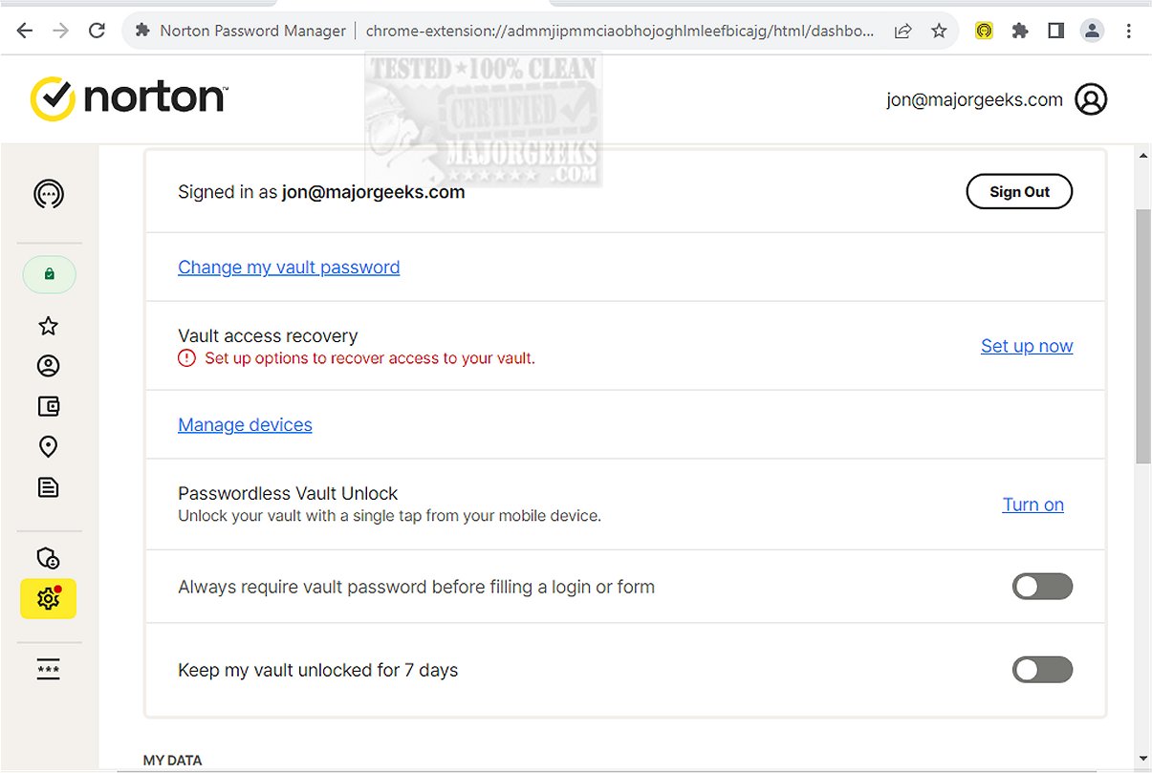Open the Identities person icon in sidebar
Image resolution: width=1152 pixels, height=773 pixels.
(x=49, y=366)
